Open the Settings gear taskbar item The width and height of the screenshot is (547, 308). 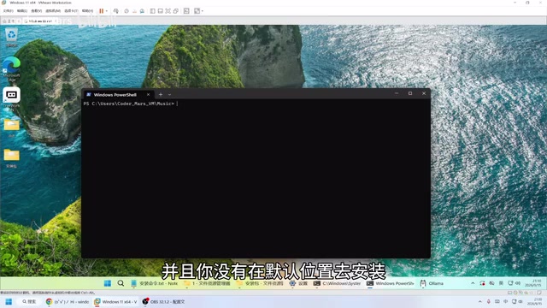coord(298,283)
